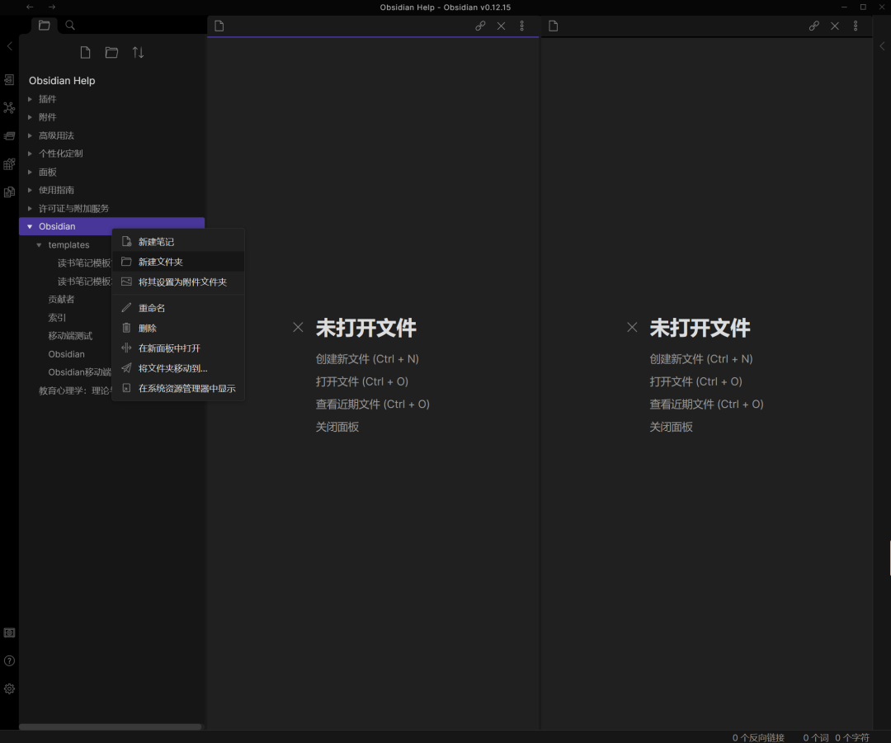This screenshot has width=891, height=743.
Task: Click the new note icon in explorer toolbar
Action: (85, 53)
